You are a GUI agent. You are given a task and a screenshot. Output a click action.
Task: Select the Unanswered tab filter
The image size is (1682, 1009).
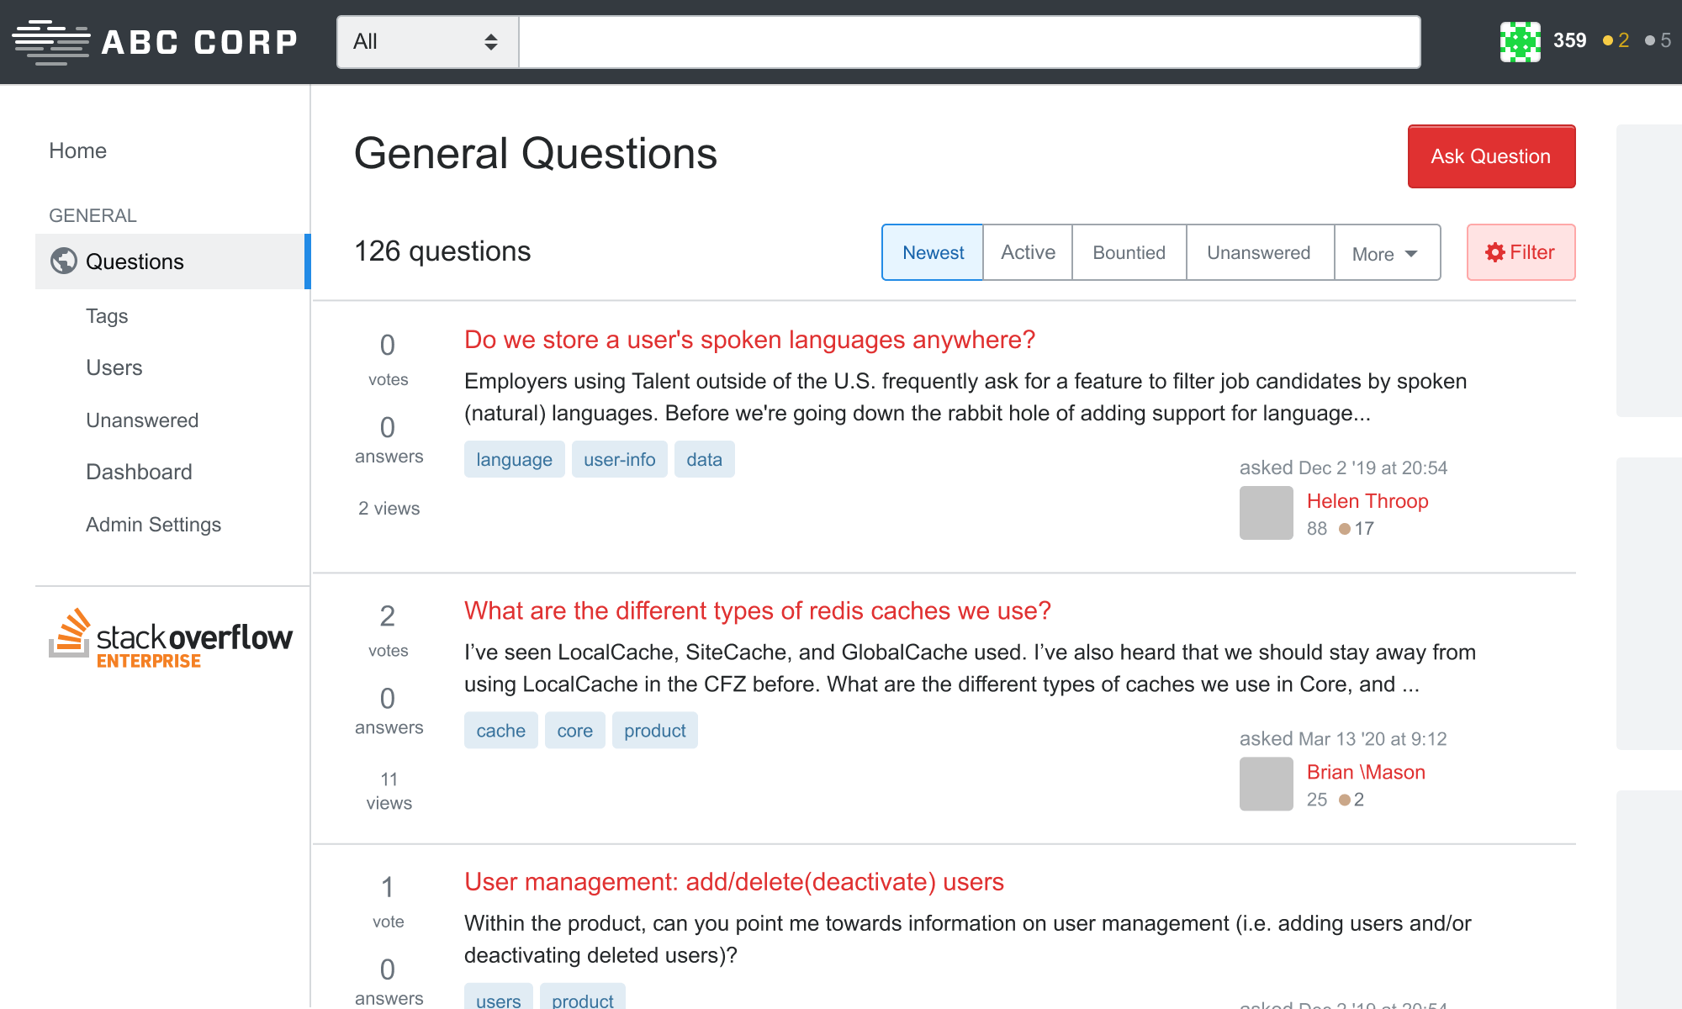coord(1258,252)
